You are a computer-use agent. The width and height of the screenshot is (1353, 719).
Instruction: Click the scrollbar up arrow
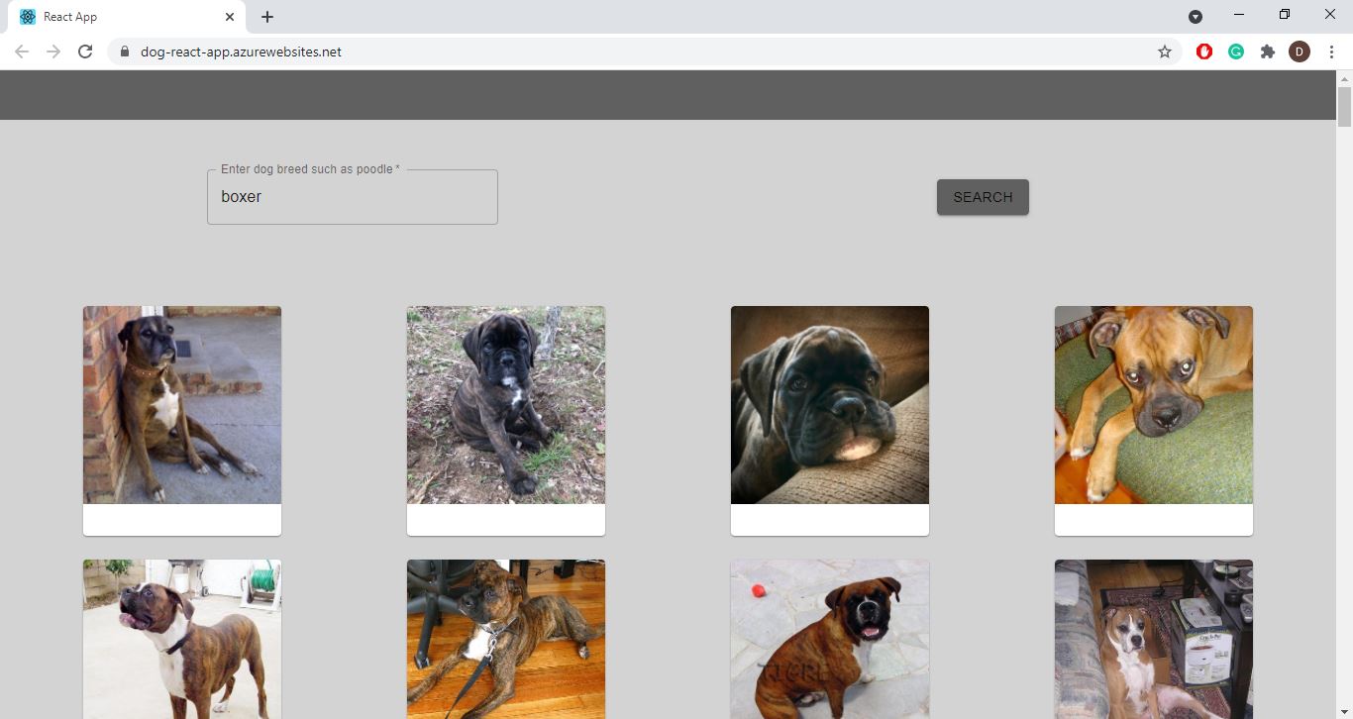point(1344,78)
